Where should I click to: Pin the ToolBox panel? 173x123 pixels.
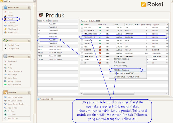(x=34, y=1)
